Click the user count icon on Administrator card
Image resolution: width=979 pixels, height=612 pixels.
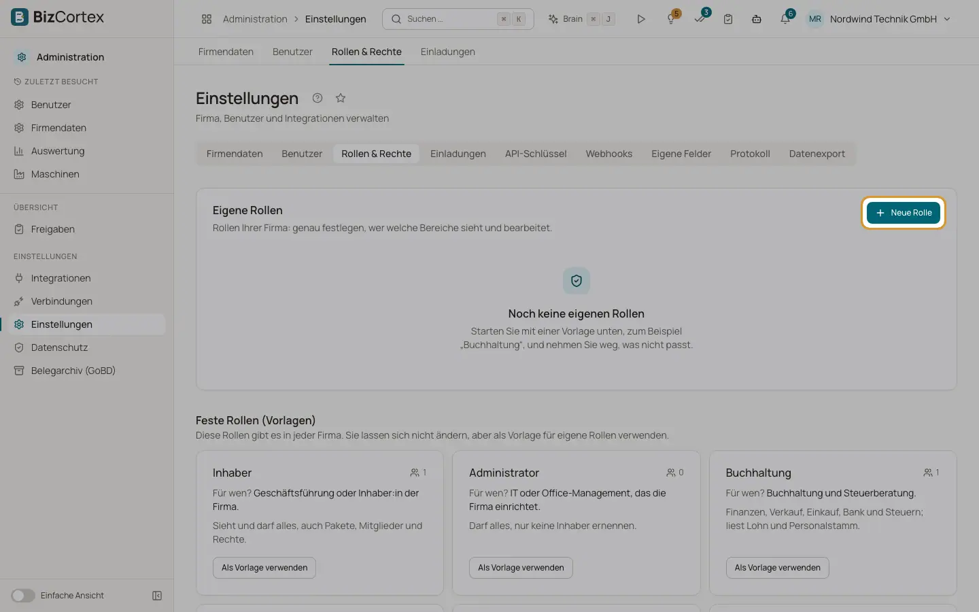coord(671,473)
